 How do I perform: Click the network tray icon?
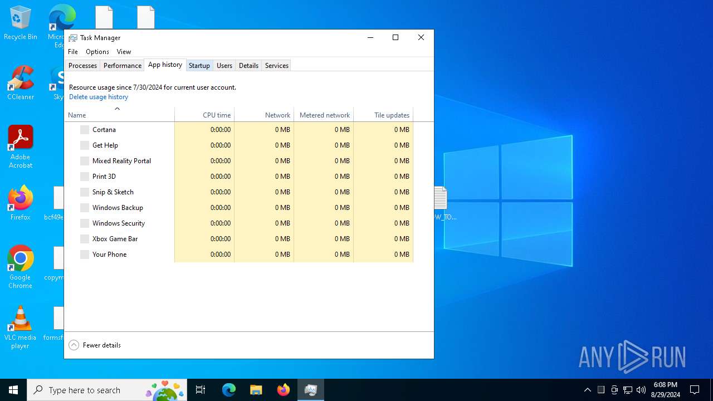[628, 390]
